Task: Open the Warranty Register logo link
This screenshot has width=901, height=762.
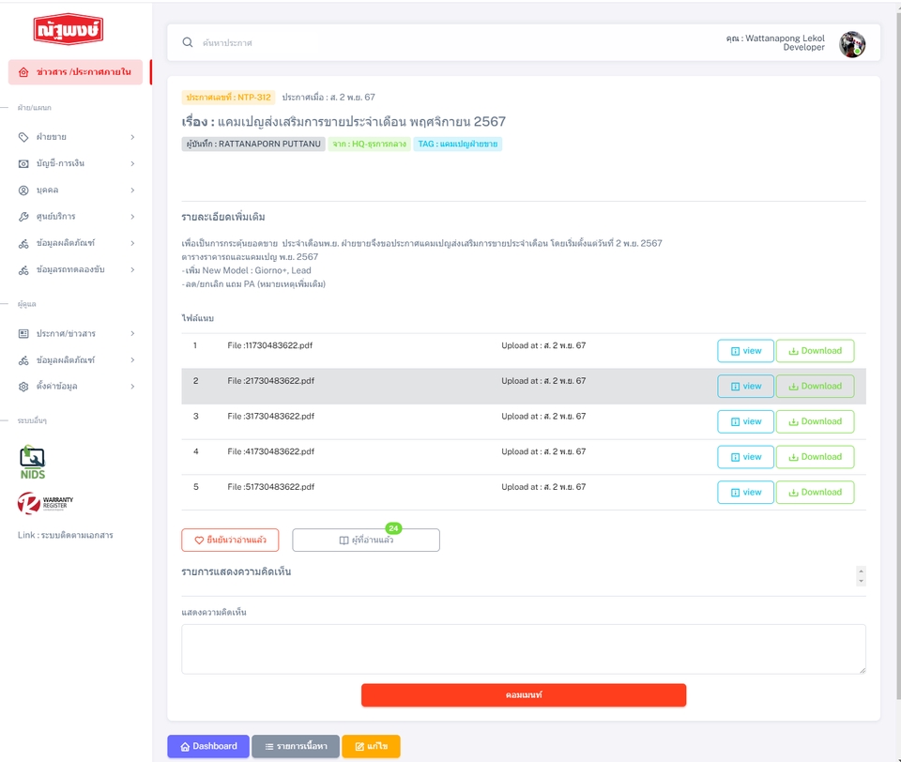Action: pos(45,503)
